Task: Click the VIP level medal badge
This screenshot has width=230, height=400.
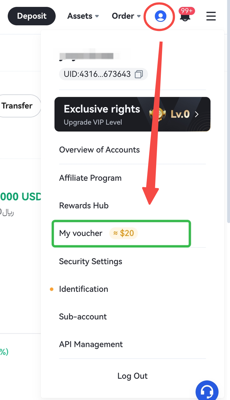Action: coord(156,114)
